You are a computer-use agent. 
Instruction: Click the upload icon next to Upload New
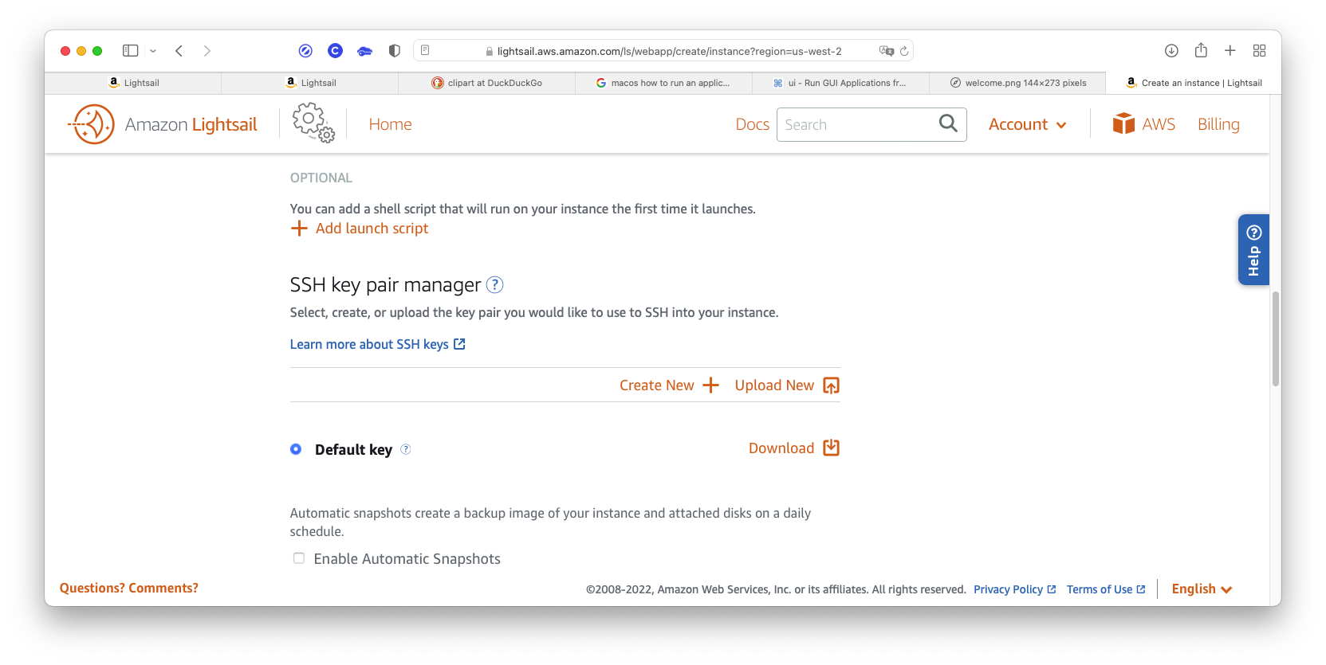point(831,385)
